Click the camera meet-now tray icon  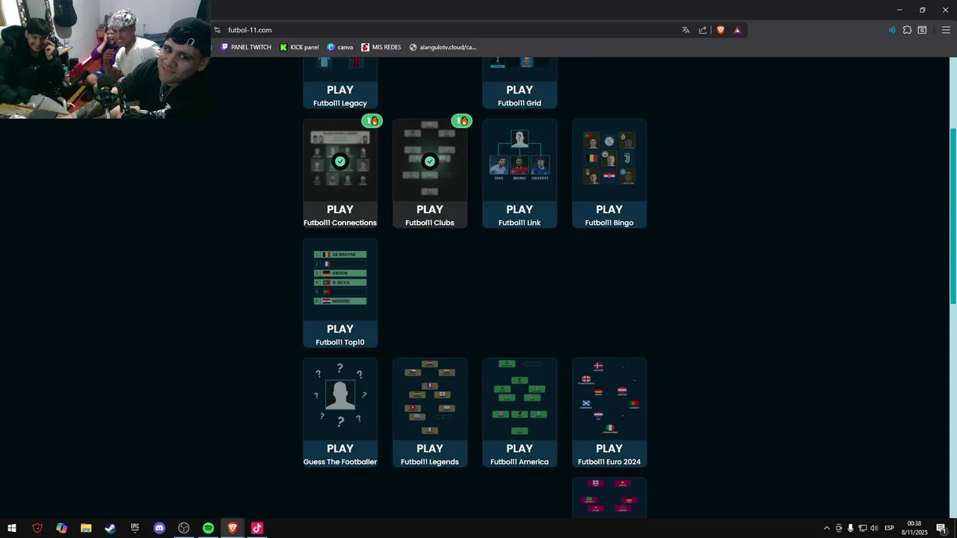click(x=839, y=528)
